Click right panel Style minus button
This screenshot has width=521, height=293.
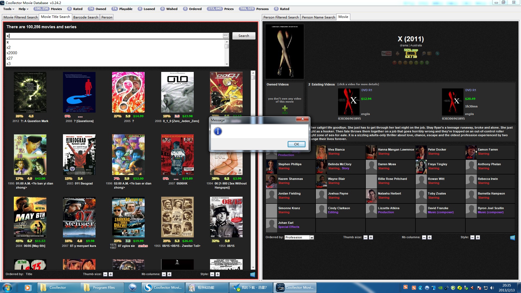pyautogui.click(x=472, y=237)
